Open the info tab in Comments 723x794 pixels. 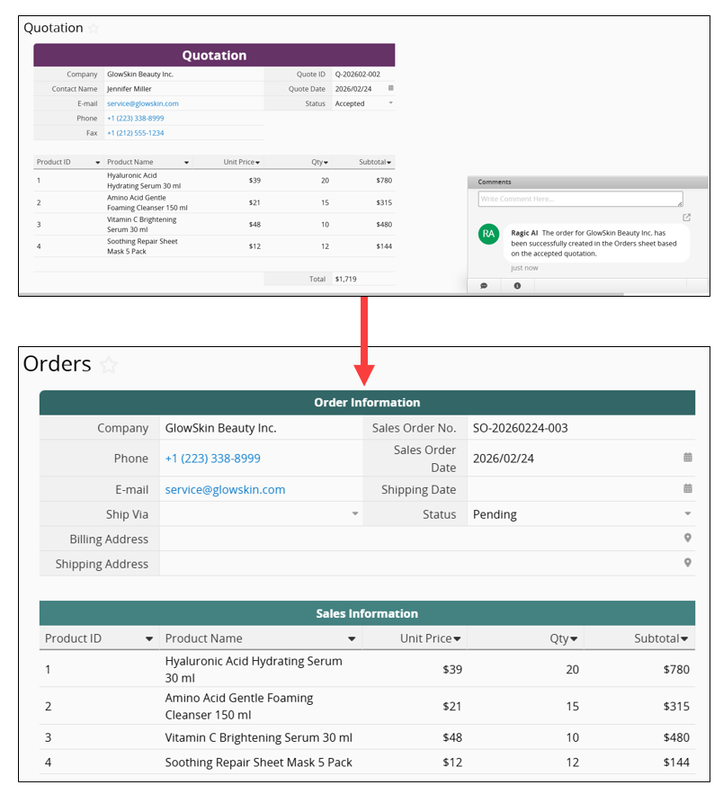[x=517, y=286]
